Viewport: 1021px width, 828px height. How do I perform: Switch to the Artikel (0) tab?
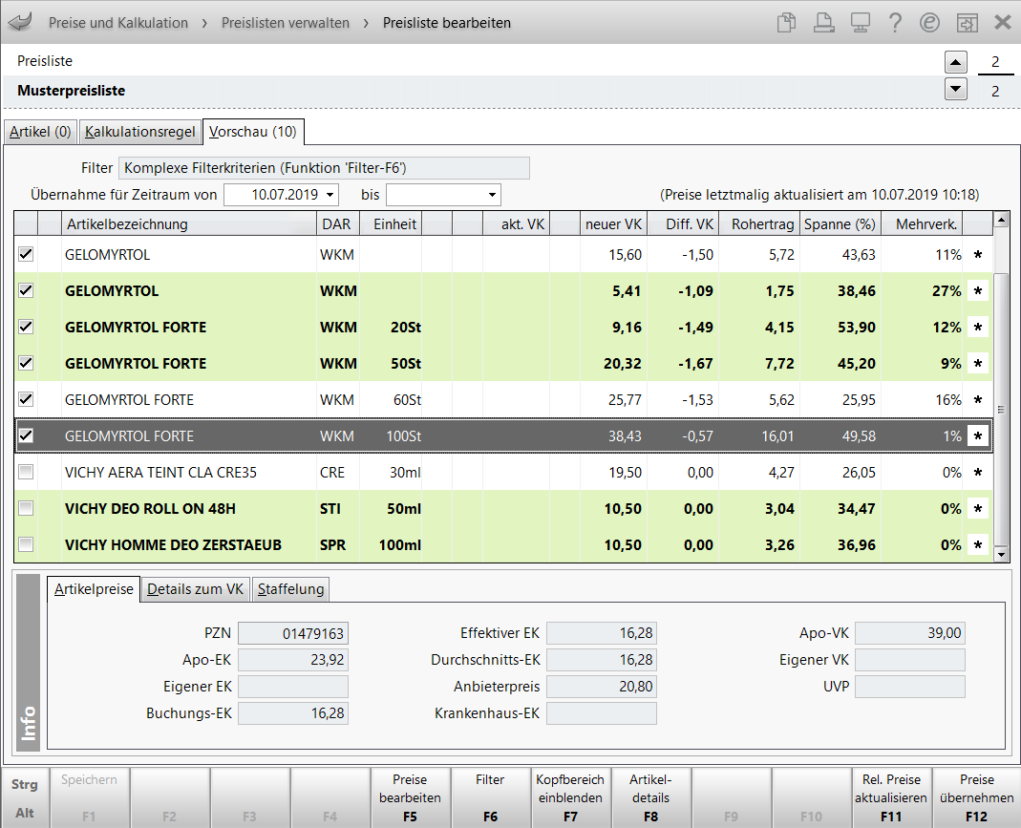click(x=40, y=132)
